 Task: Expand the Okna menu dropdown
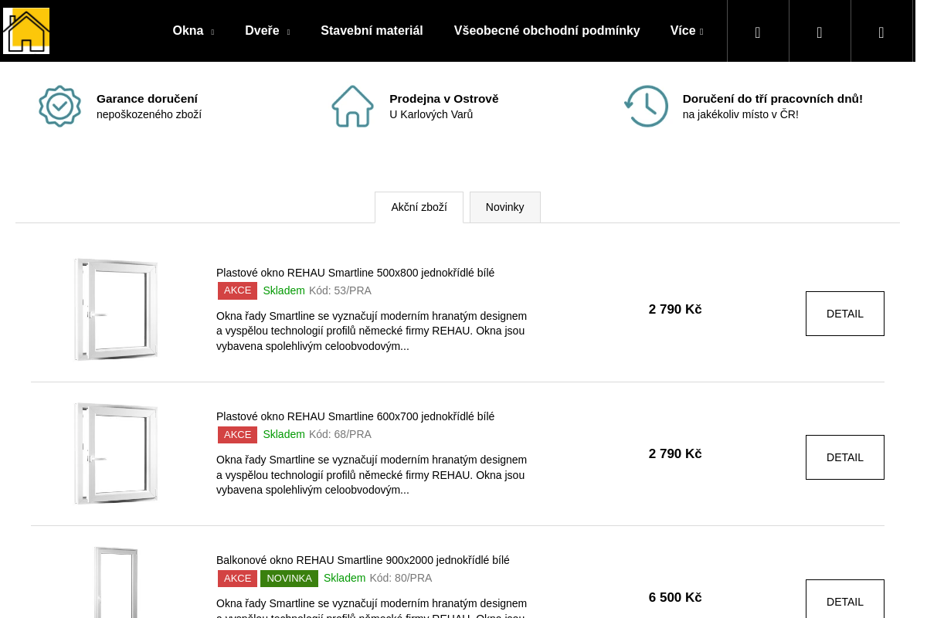(193, 31)
